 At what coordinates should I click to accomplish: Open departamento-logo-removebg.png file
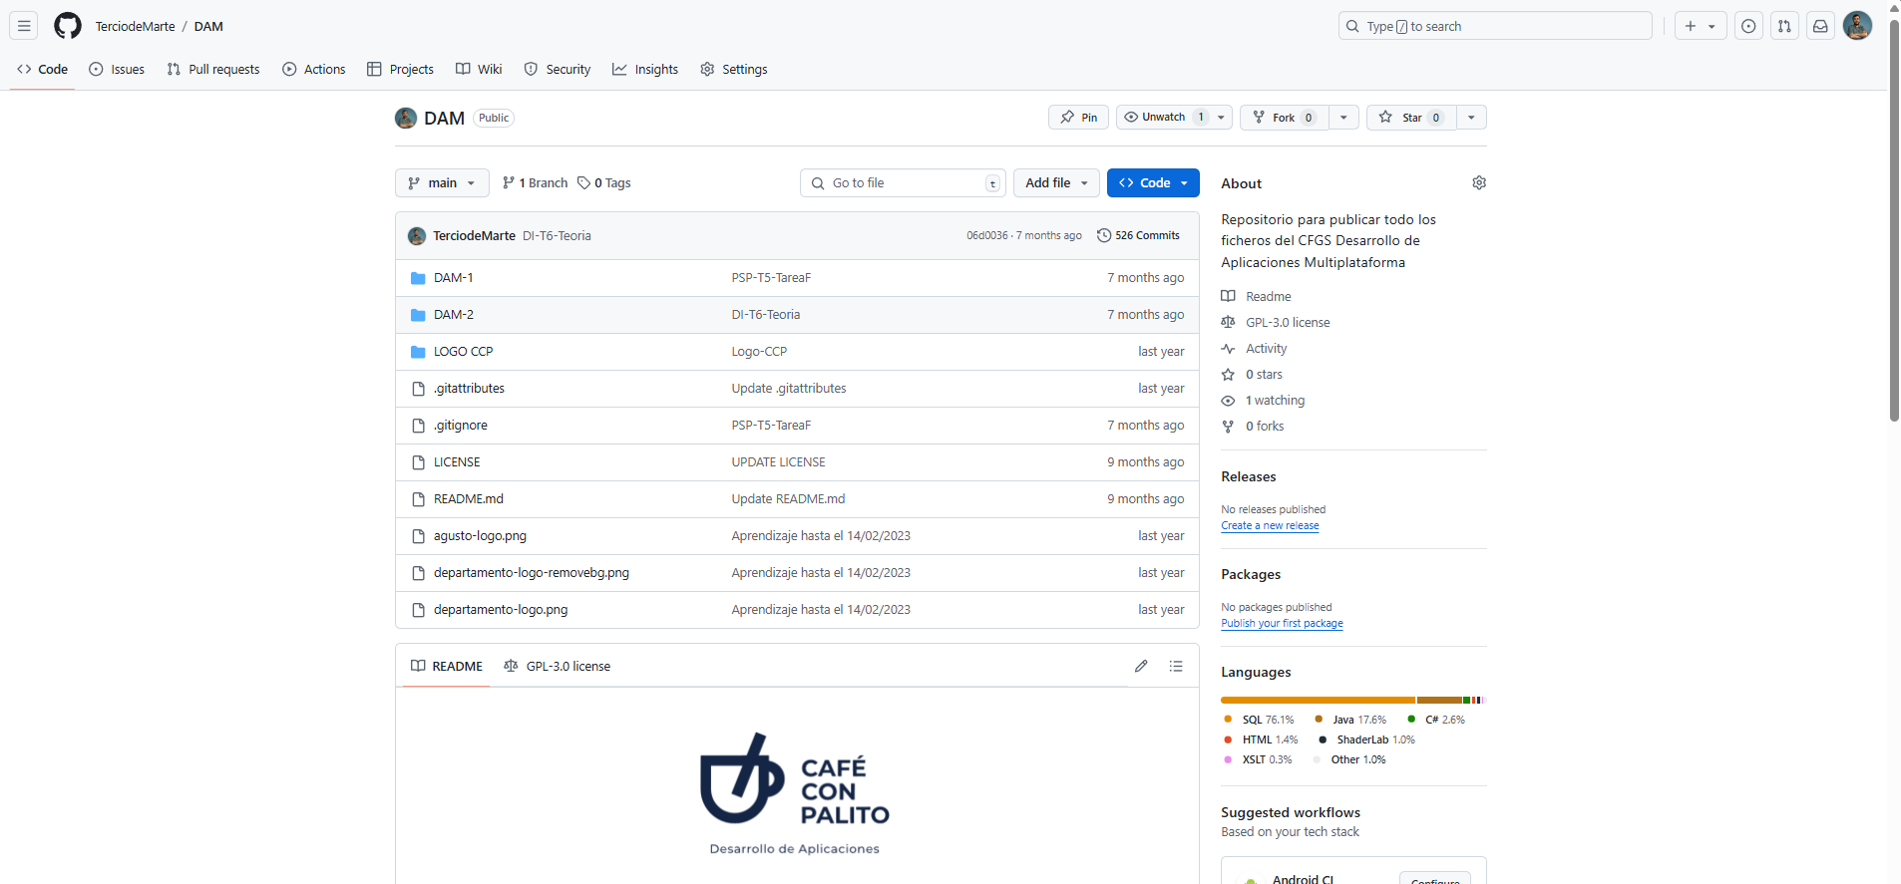531,573
